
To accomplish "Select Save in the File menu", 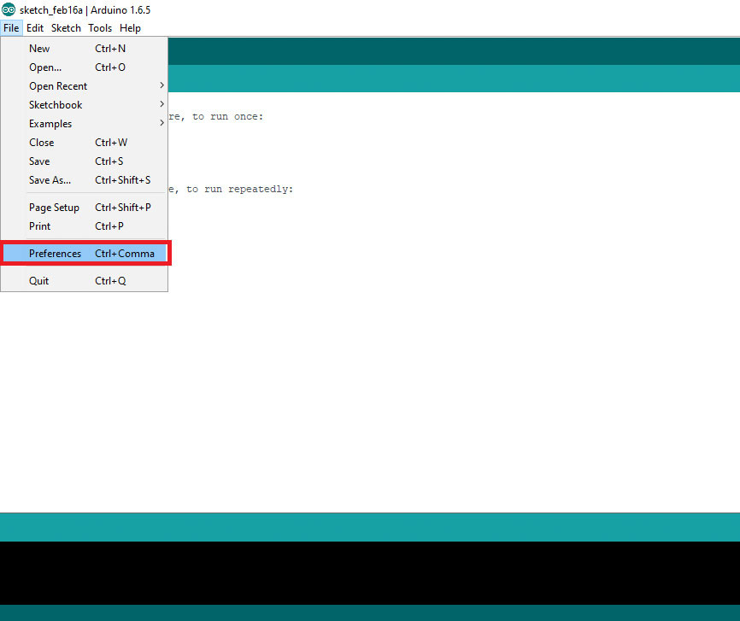I will (39, 161).
